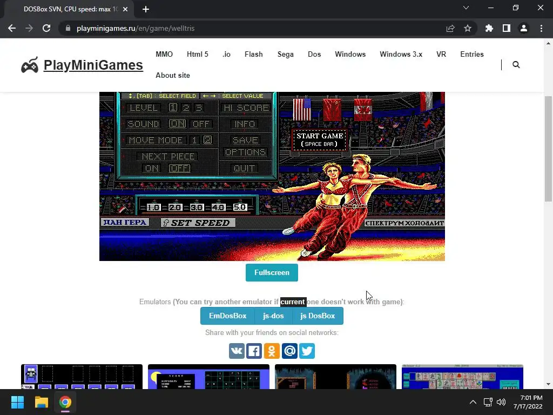The image size is (553, 415).
Task: Open the card game thumbnail at bottom left
Action: click(82, 377)
